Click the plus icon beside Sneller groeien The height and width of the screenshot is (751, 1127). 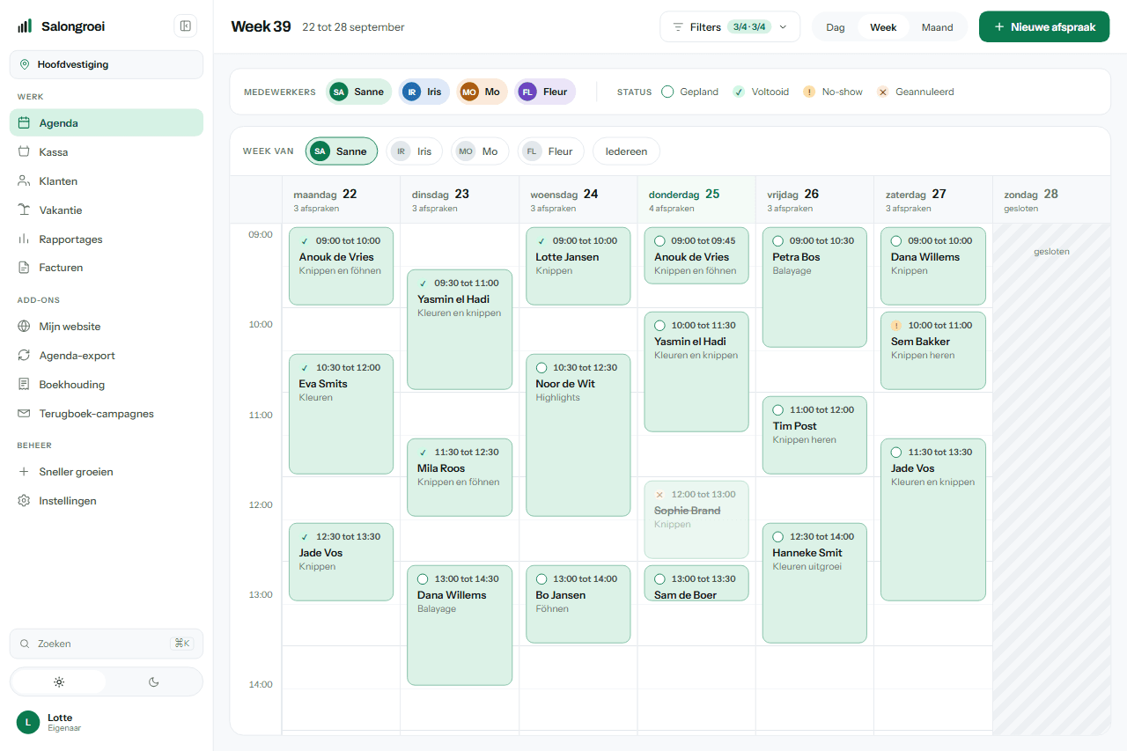[x=25, y=472]
